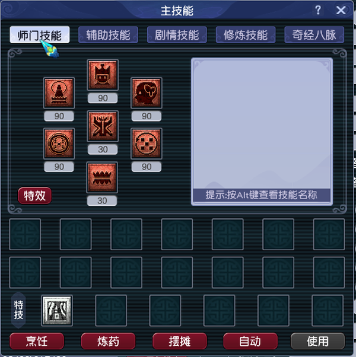Click the seated Buddha skill icon
The height and width of the screenshot is (357, 356).
click(x=59, y=93)
